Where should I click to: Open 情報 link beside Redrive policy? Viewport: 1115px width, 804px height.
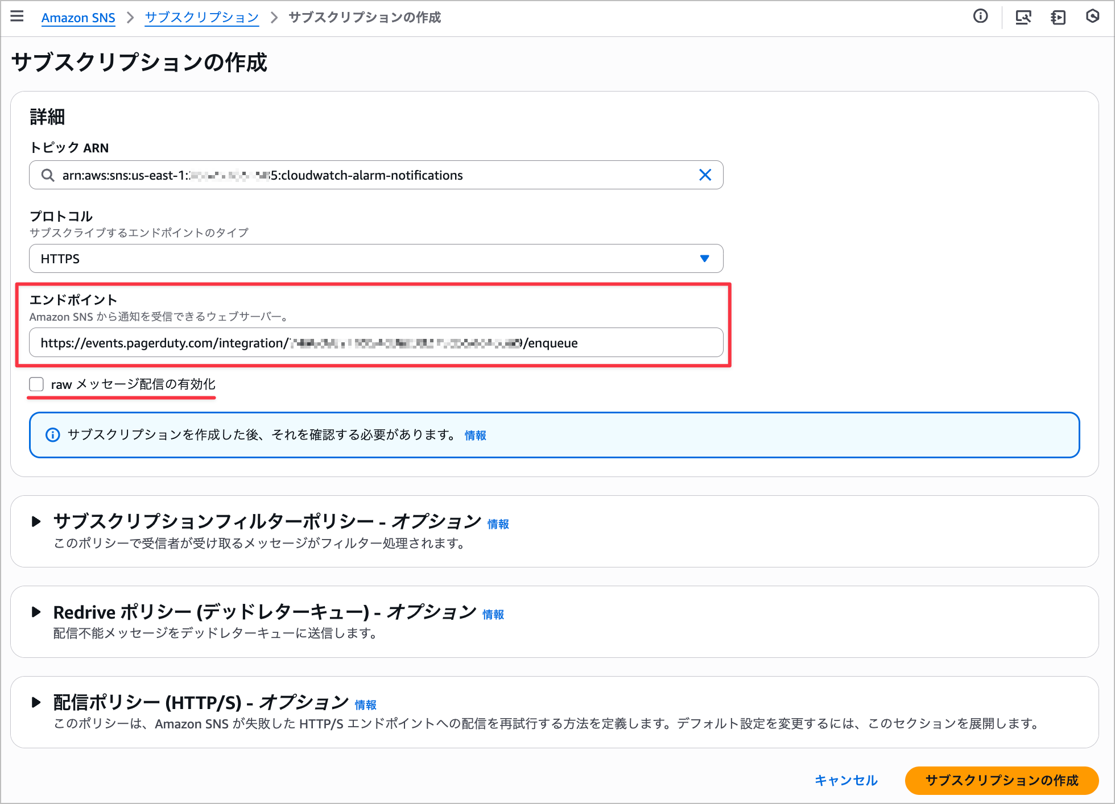click(493, 615)
